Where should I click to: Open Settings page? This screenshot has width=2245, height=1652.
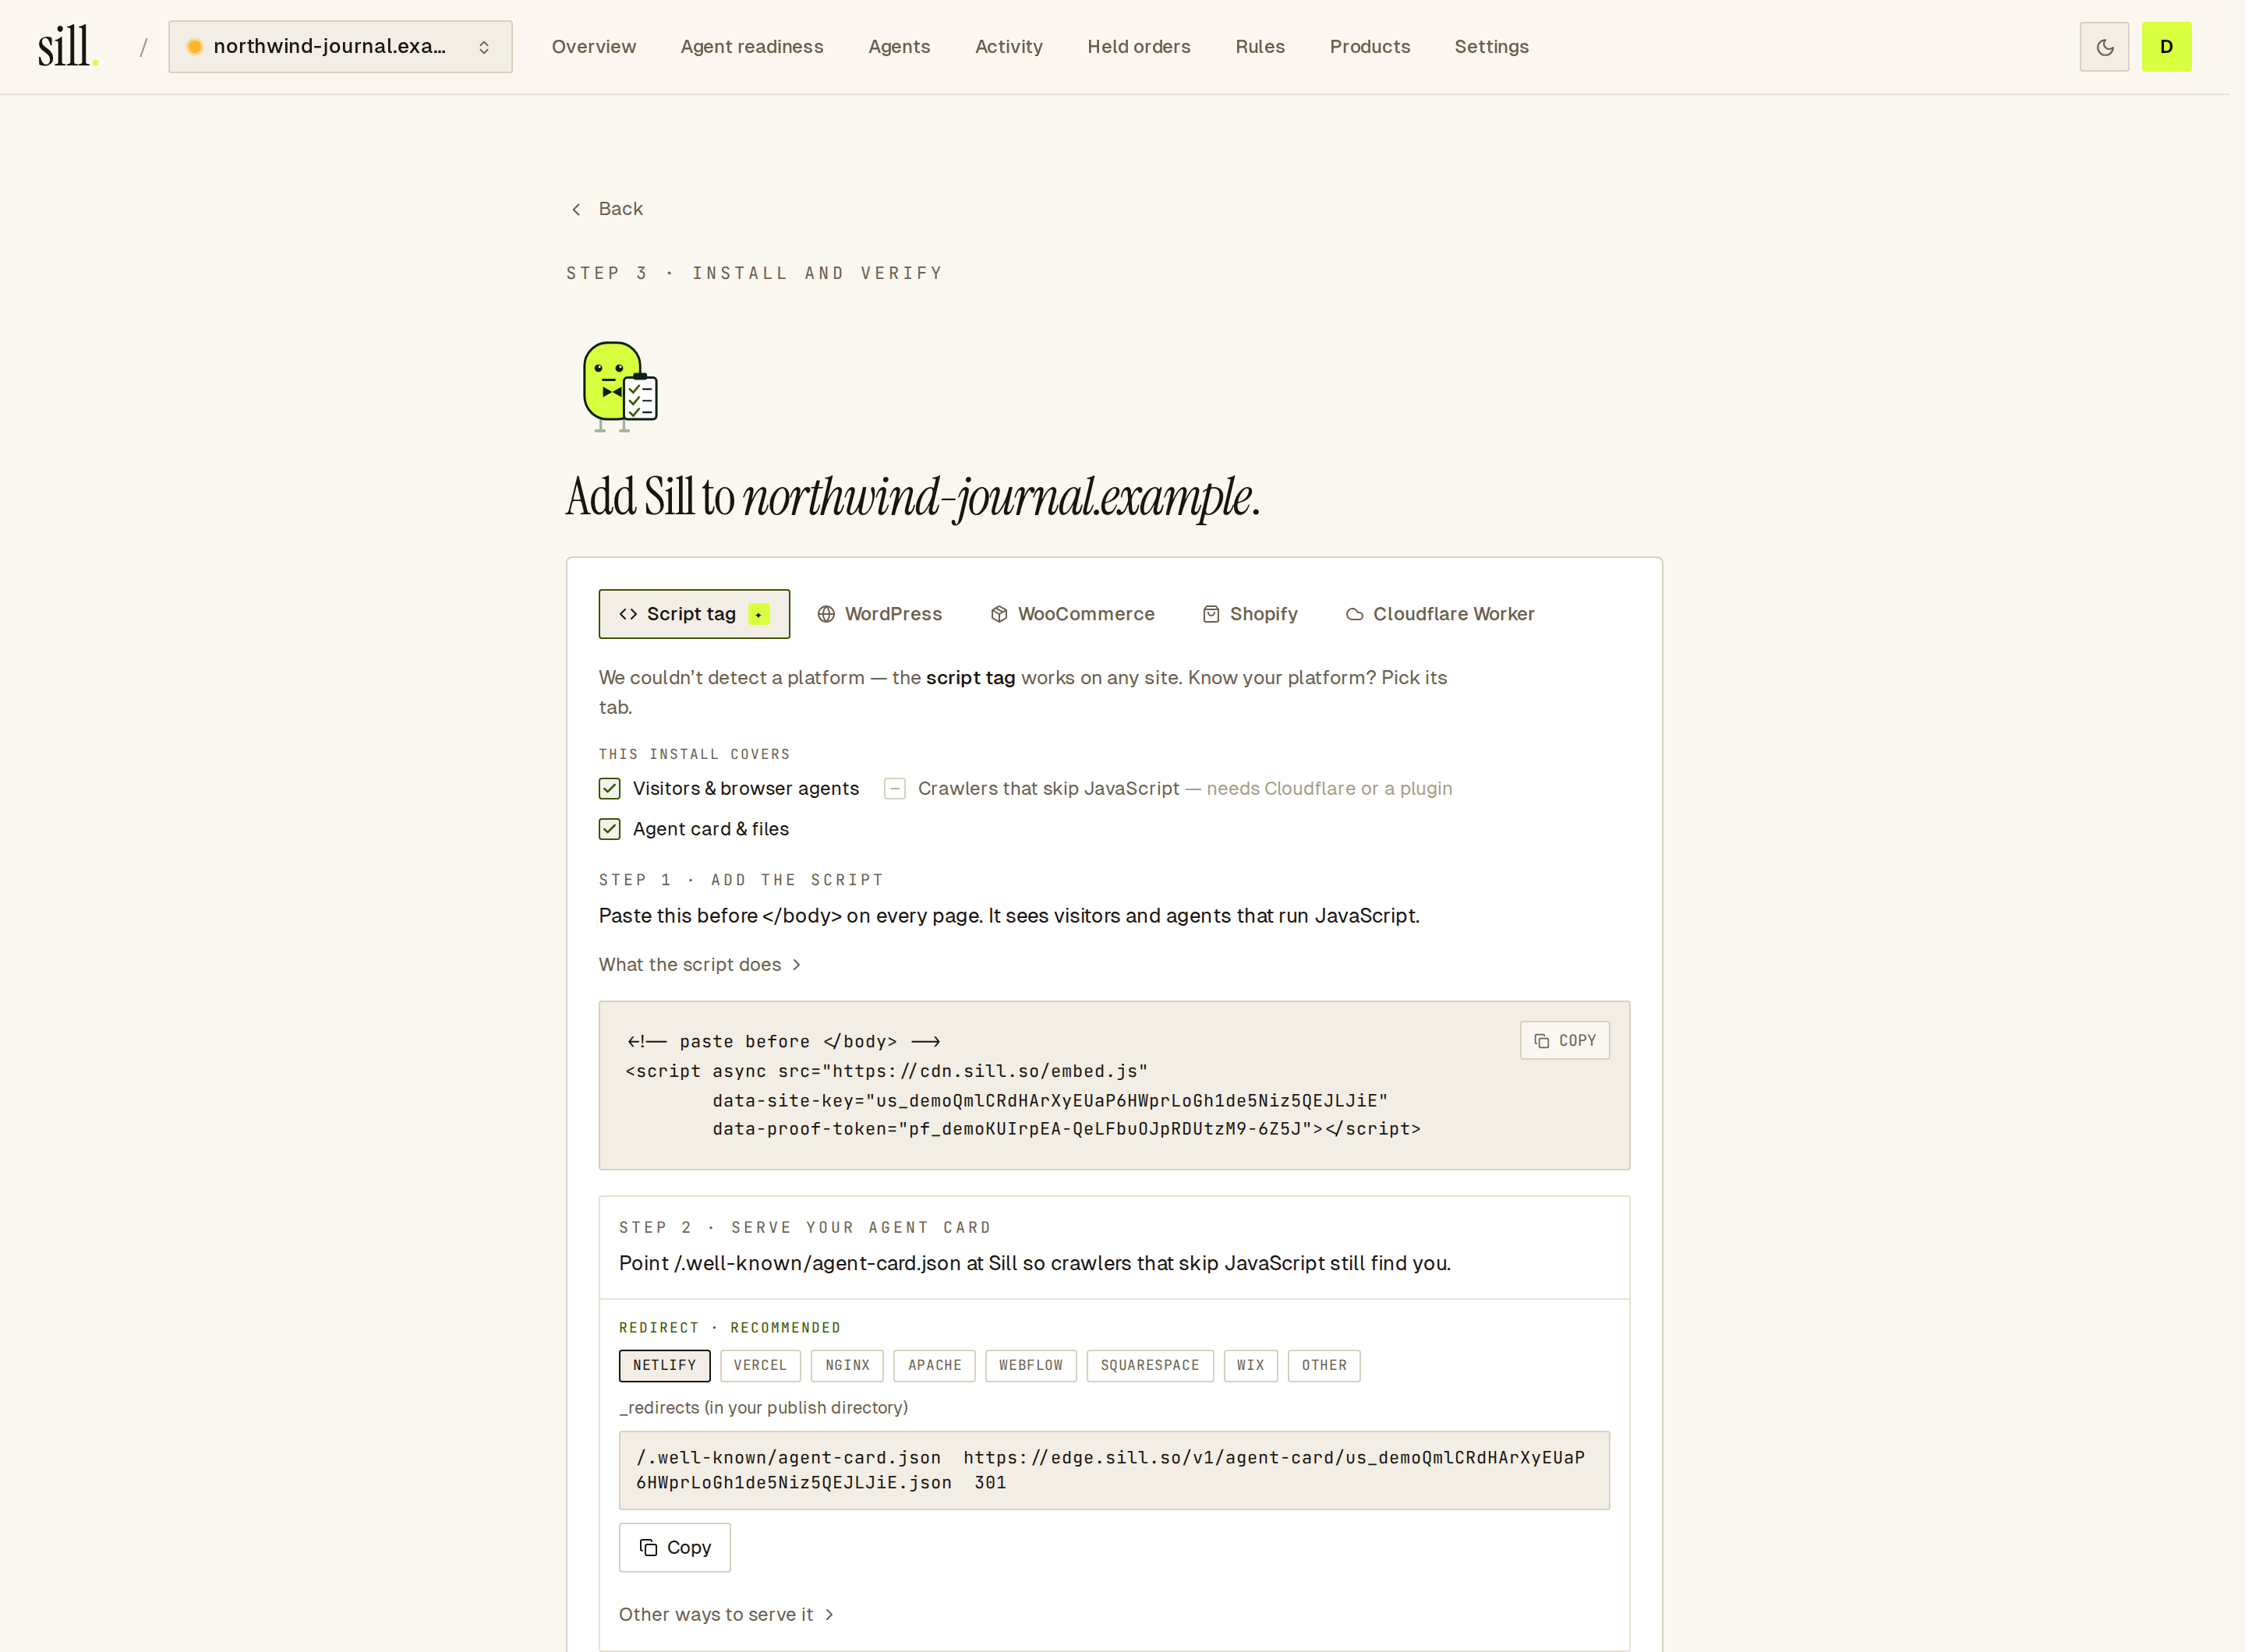coord(1490,47)
